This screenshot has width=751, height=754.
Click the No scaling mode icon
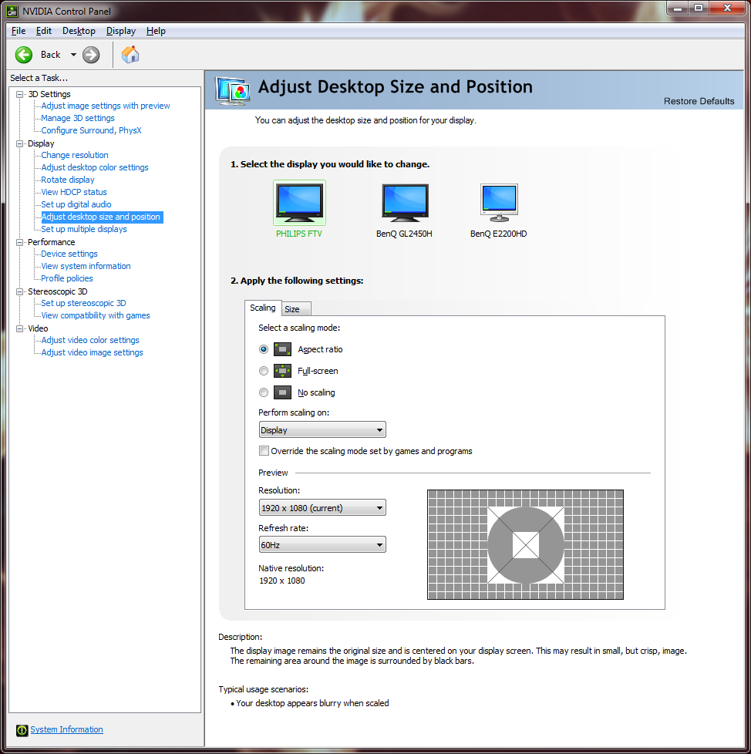[x=282, y=392]
